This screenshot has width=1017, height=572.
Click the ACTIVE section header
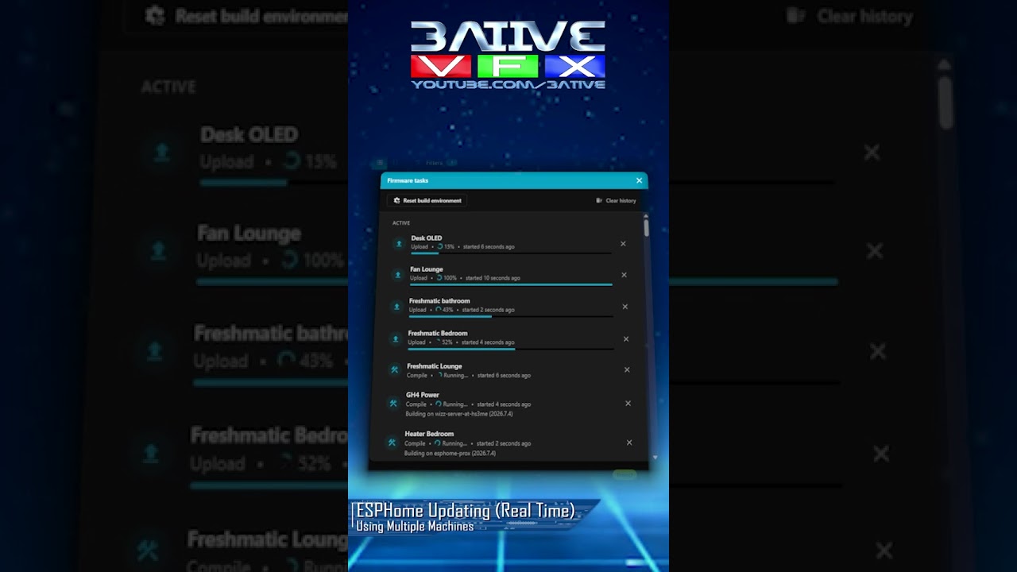[401, 223]
